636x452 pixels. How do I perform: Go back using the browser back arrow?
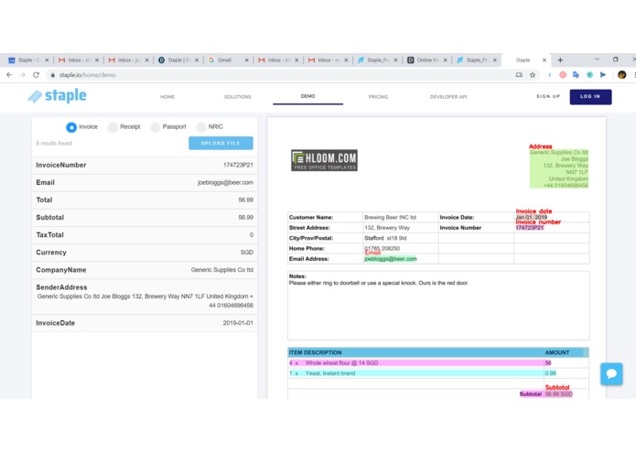pos(9,75)
